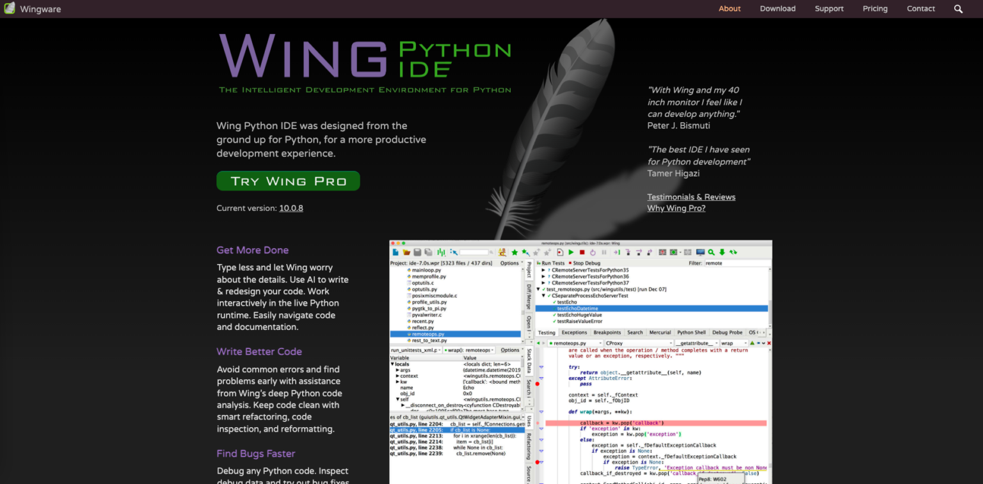Open the Testimonials & Reviews link
Image resolution: width=983 pixels, height=484 pixels.
point(691,197)
